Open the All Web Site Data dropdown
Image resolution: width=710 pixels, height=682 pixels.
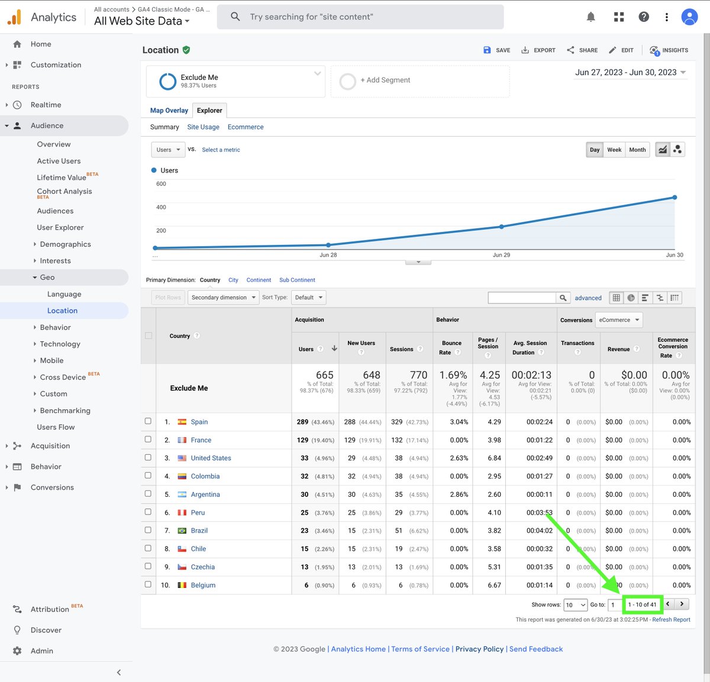pos(142,21)
